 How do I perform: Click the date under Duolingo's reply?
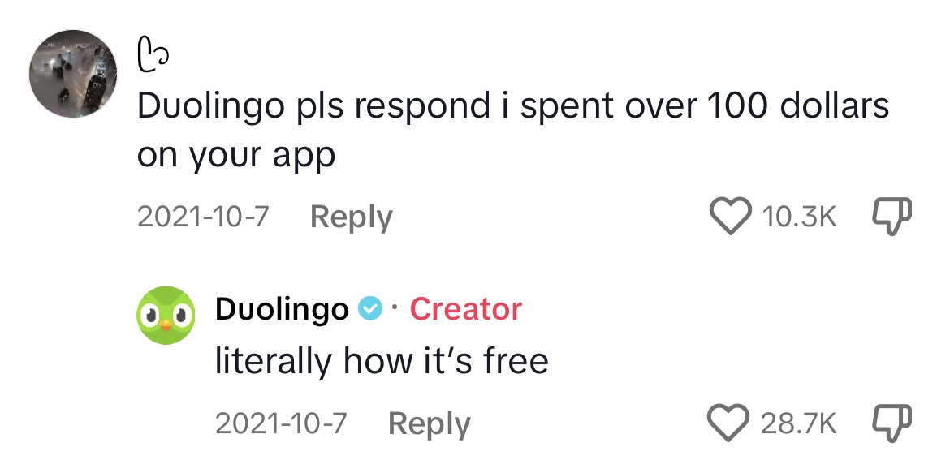[x=280, y=423]
